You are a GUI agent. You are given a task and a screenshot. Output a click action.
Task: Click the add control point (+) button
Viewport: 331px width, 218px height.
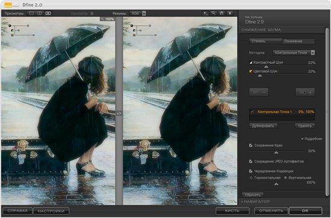(x=305, y=92)
